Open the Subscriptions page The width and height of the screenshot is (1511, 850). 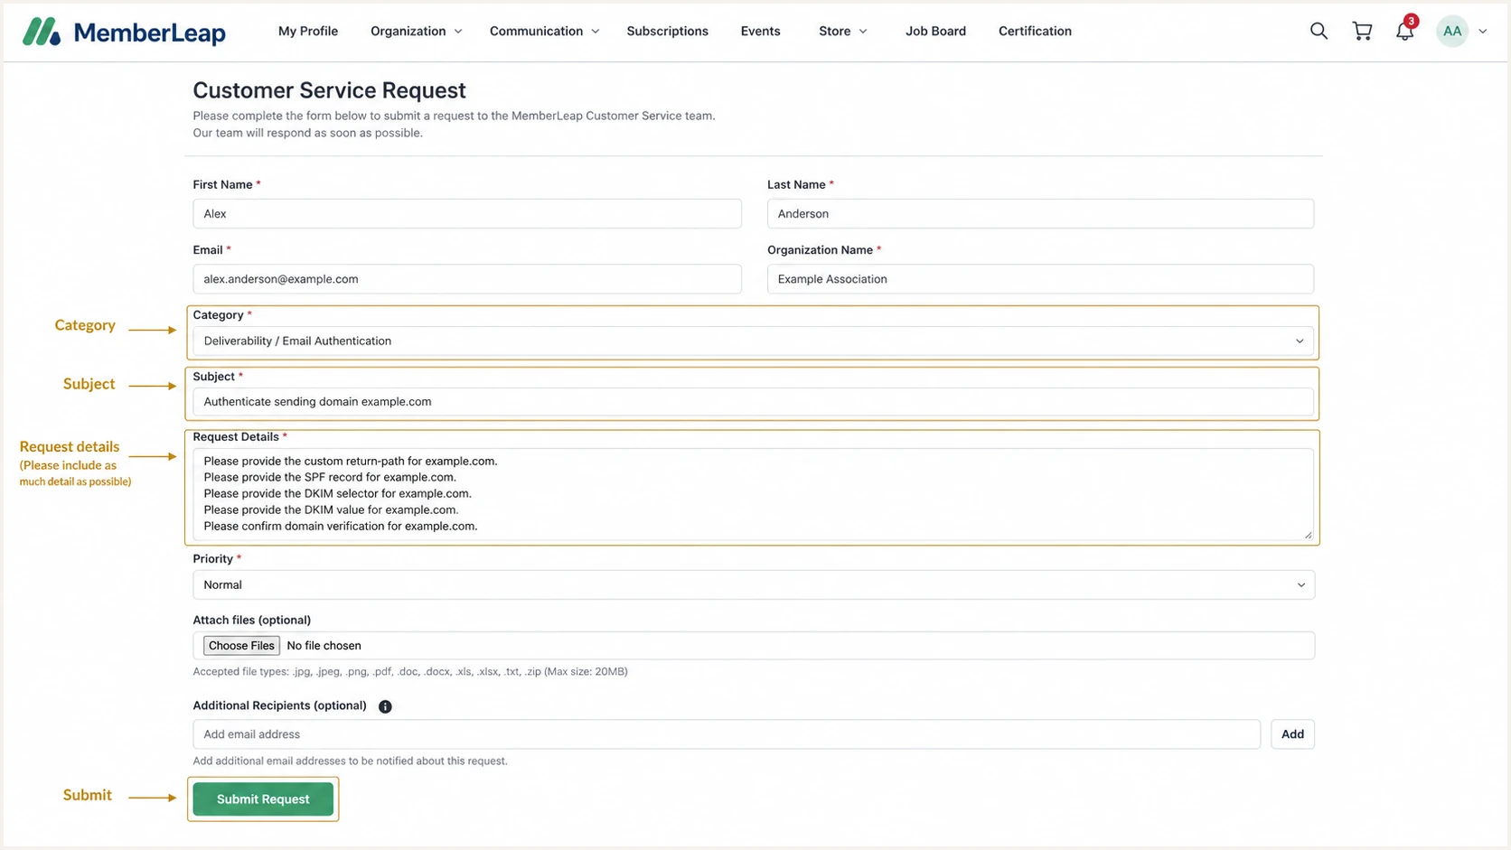667,31
